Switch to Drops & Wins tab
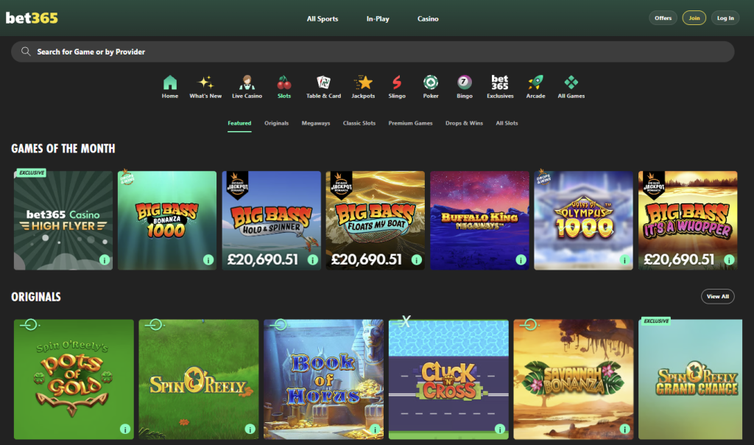Image resolution: width=754 pixels, height=445 pixels. click(464, 123)
